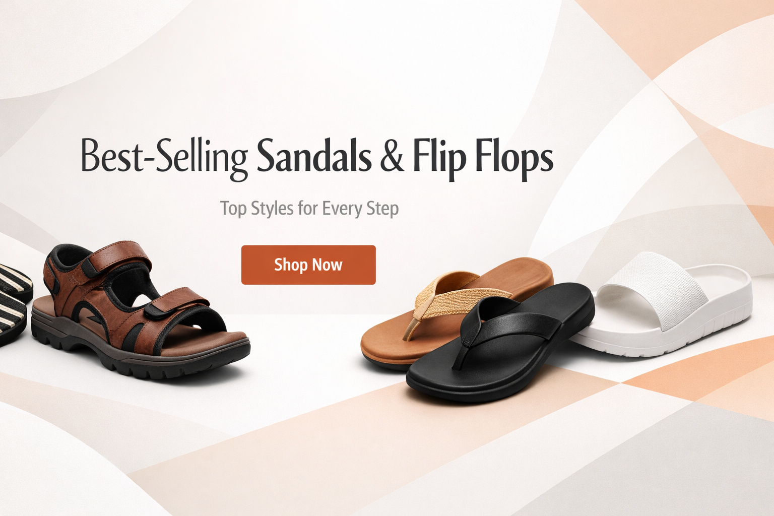
Task: Click the Top Styles for Every Step subtitle
Action: (309, 209)
